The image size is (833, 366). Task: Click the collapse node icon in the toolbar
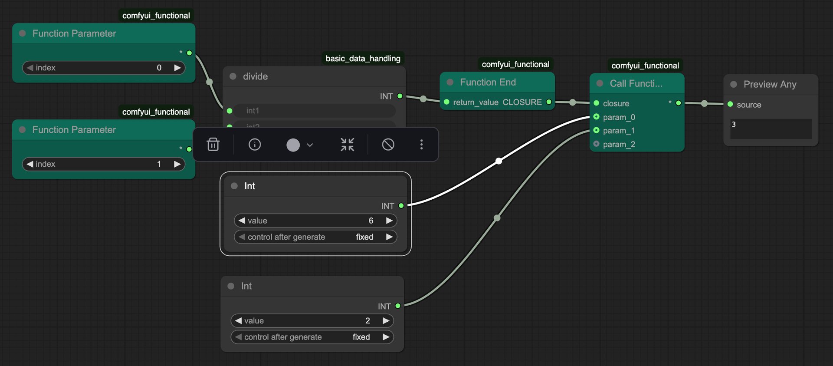(x=347, y=144)
